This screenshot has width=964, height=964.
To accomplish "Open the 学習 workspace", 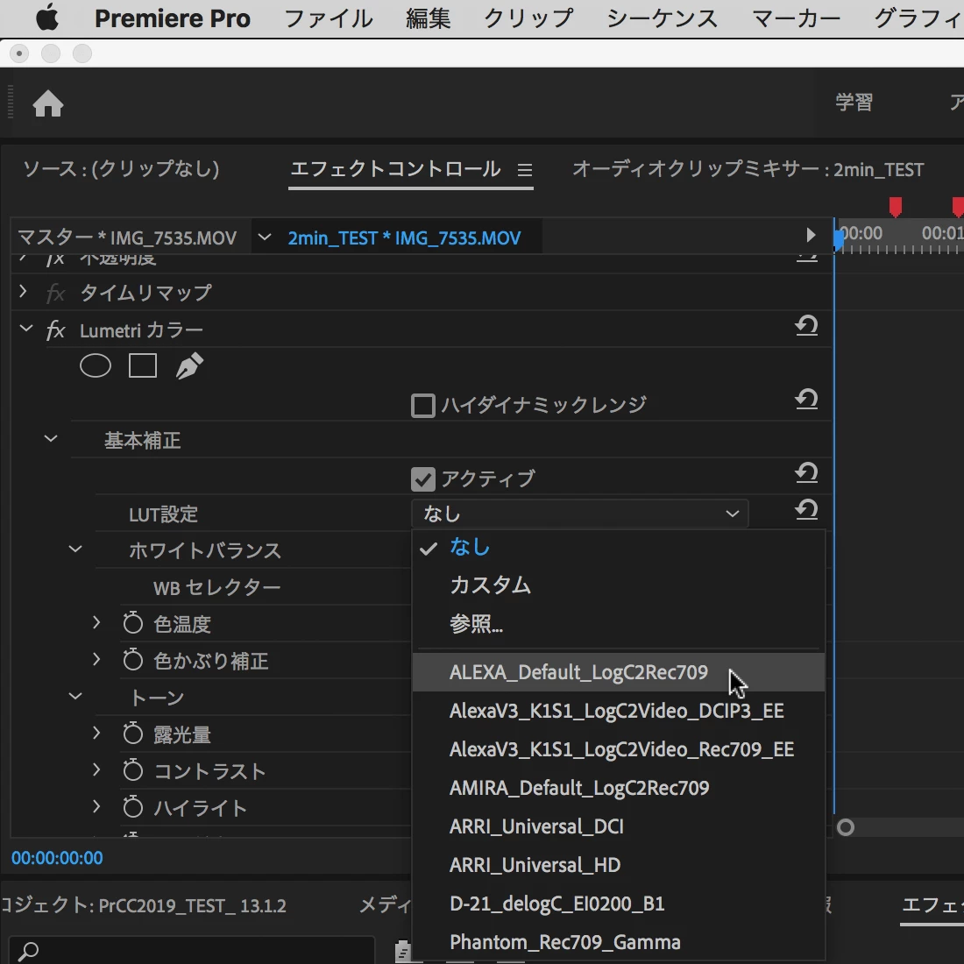I will click(x=854, y=102).
